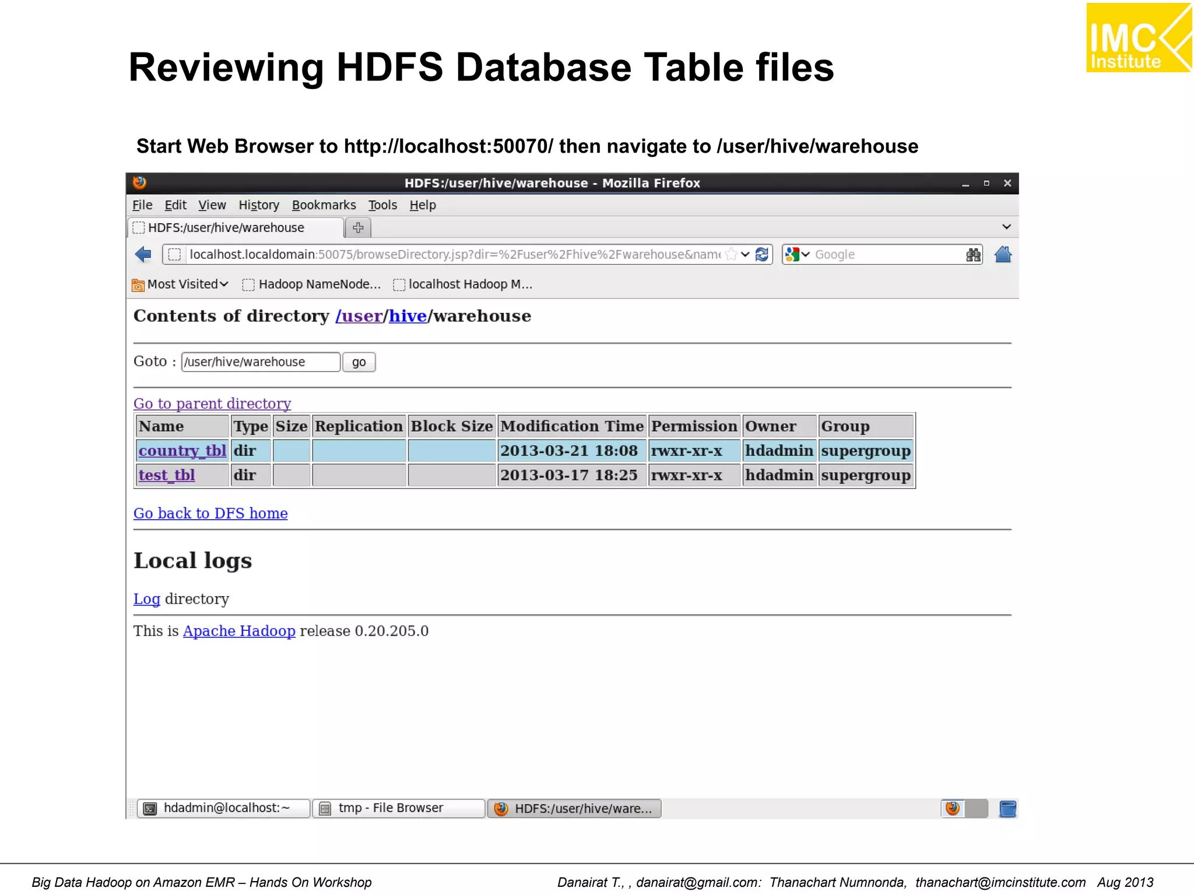Click the hive breadcrumb link in heading

[x=408, y=316]
